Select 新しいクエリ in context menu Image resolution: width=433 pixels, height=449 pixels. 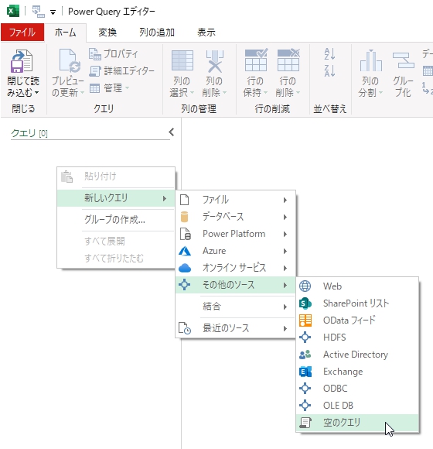[116, 198]
